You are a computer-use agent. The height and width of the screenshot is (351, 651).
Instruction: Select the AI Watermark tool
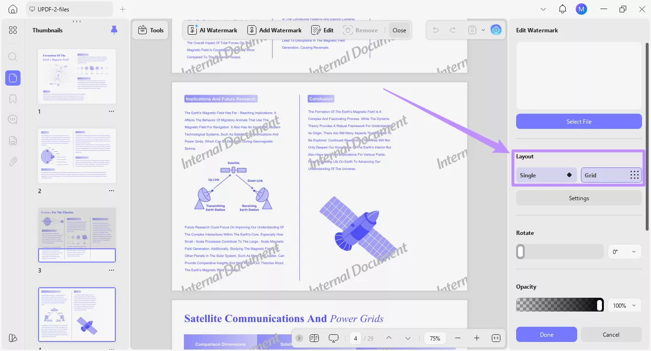pyautogui.click(x=213, y=29)
